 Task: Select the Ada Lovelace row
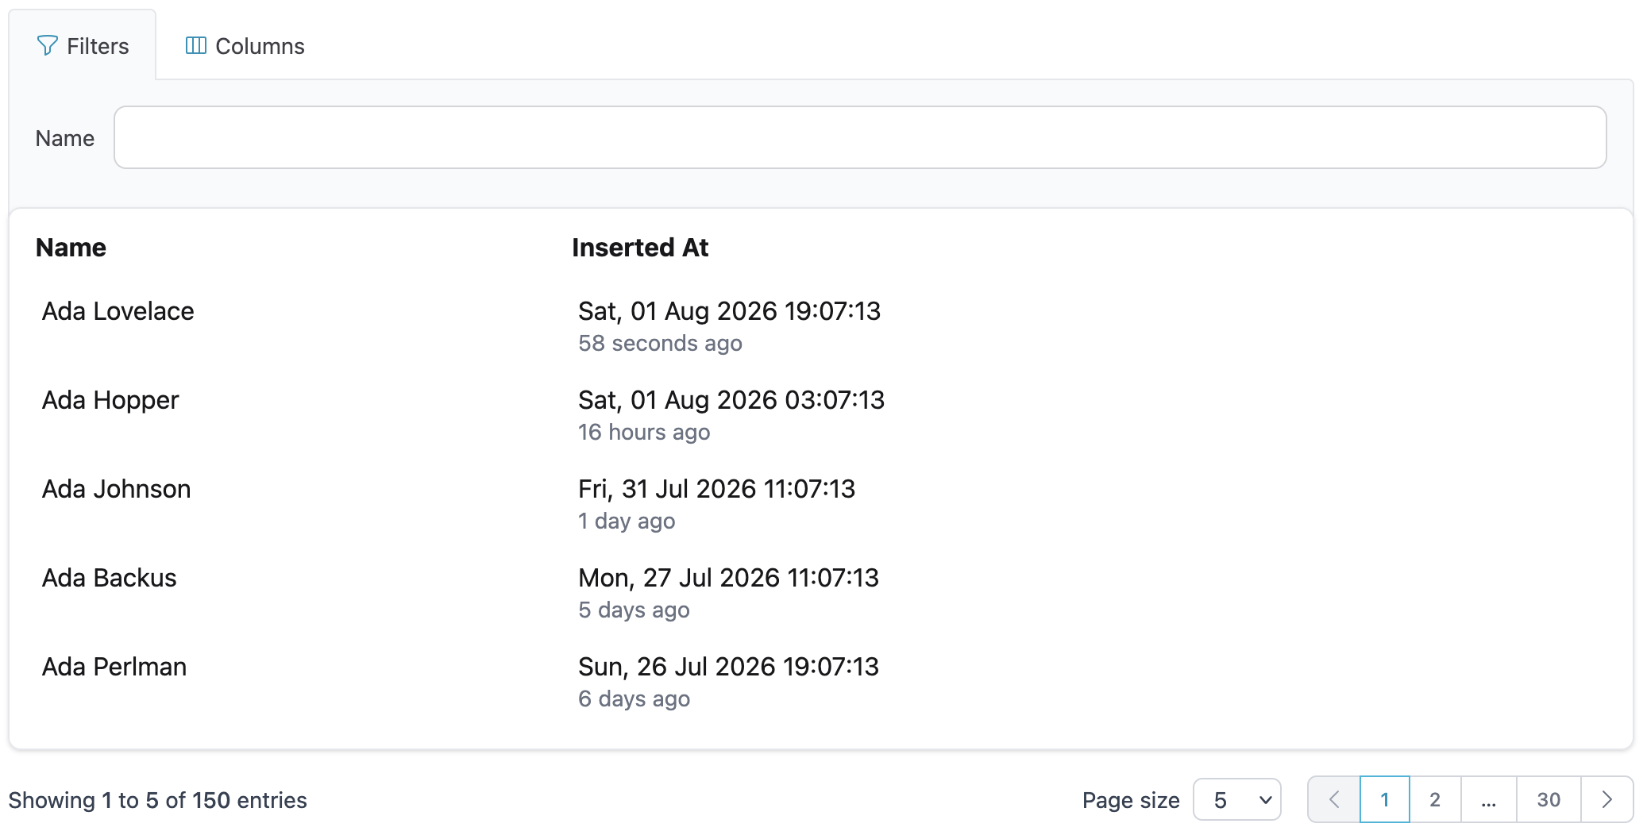pos(821,326)
